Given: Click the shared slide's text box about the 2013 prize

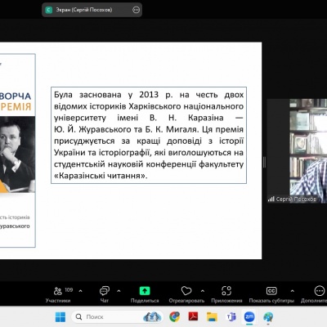Looking at the screenshot, I should pyautogui.click(x=149, y=135).
